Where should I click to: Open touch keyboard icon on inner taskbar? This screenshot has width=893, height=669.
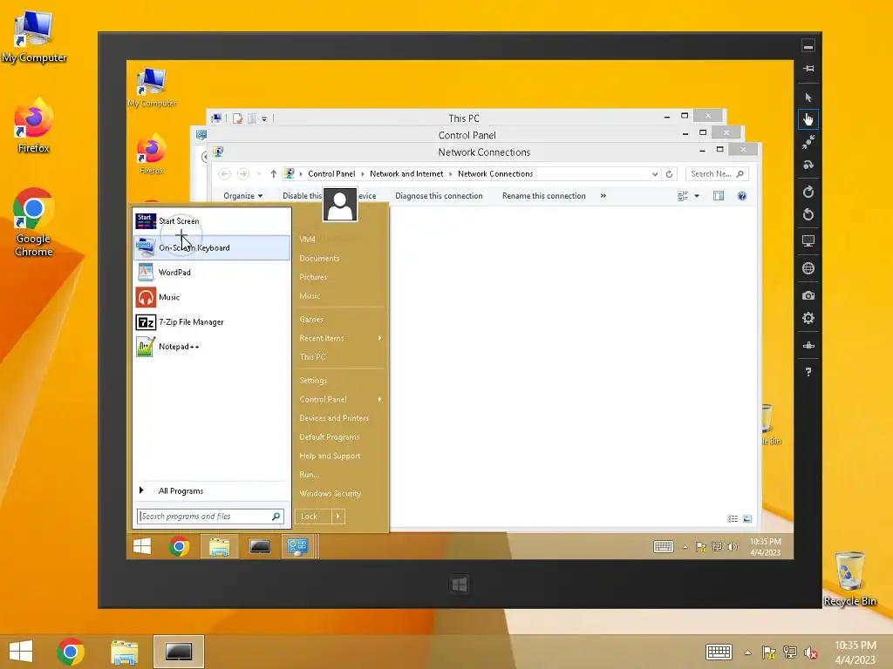pos(664,547)
